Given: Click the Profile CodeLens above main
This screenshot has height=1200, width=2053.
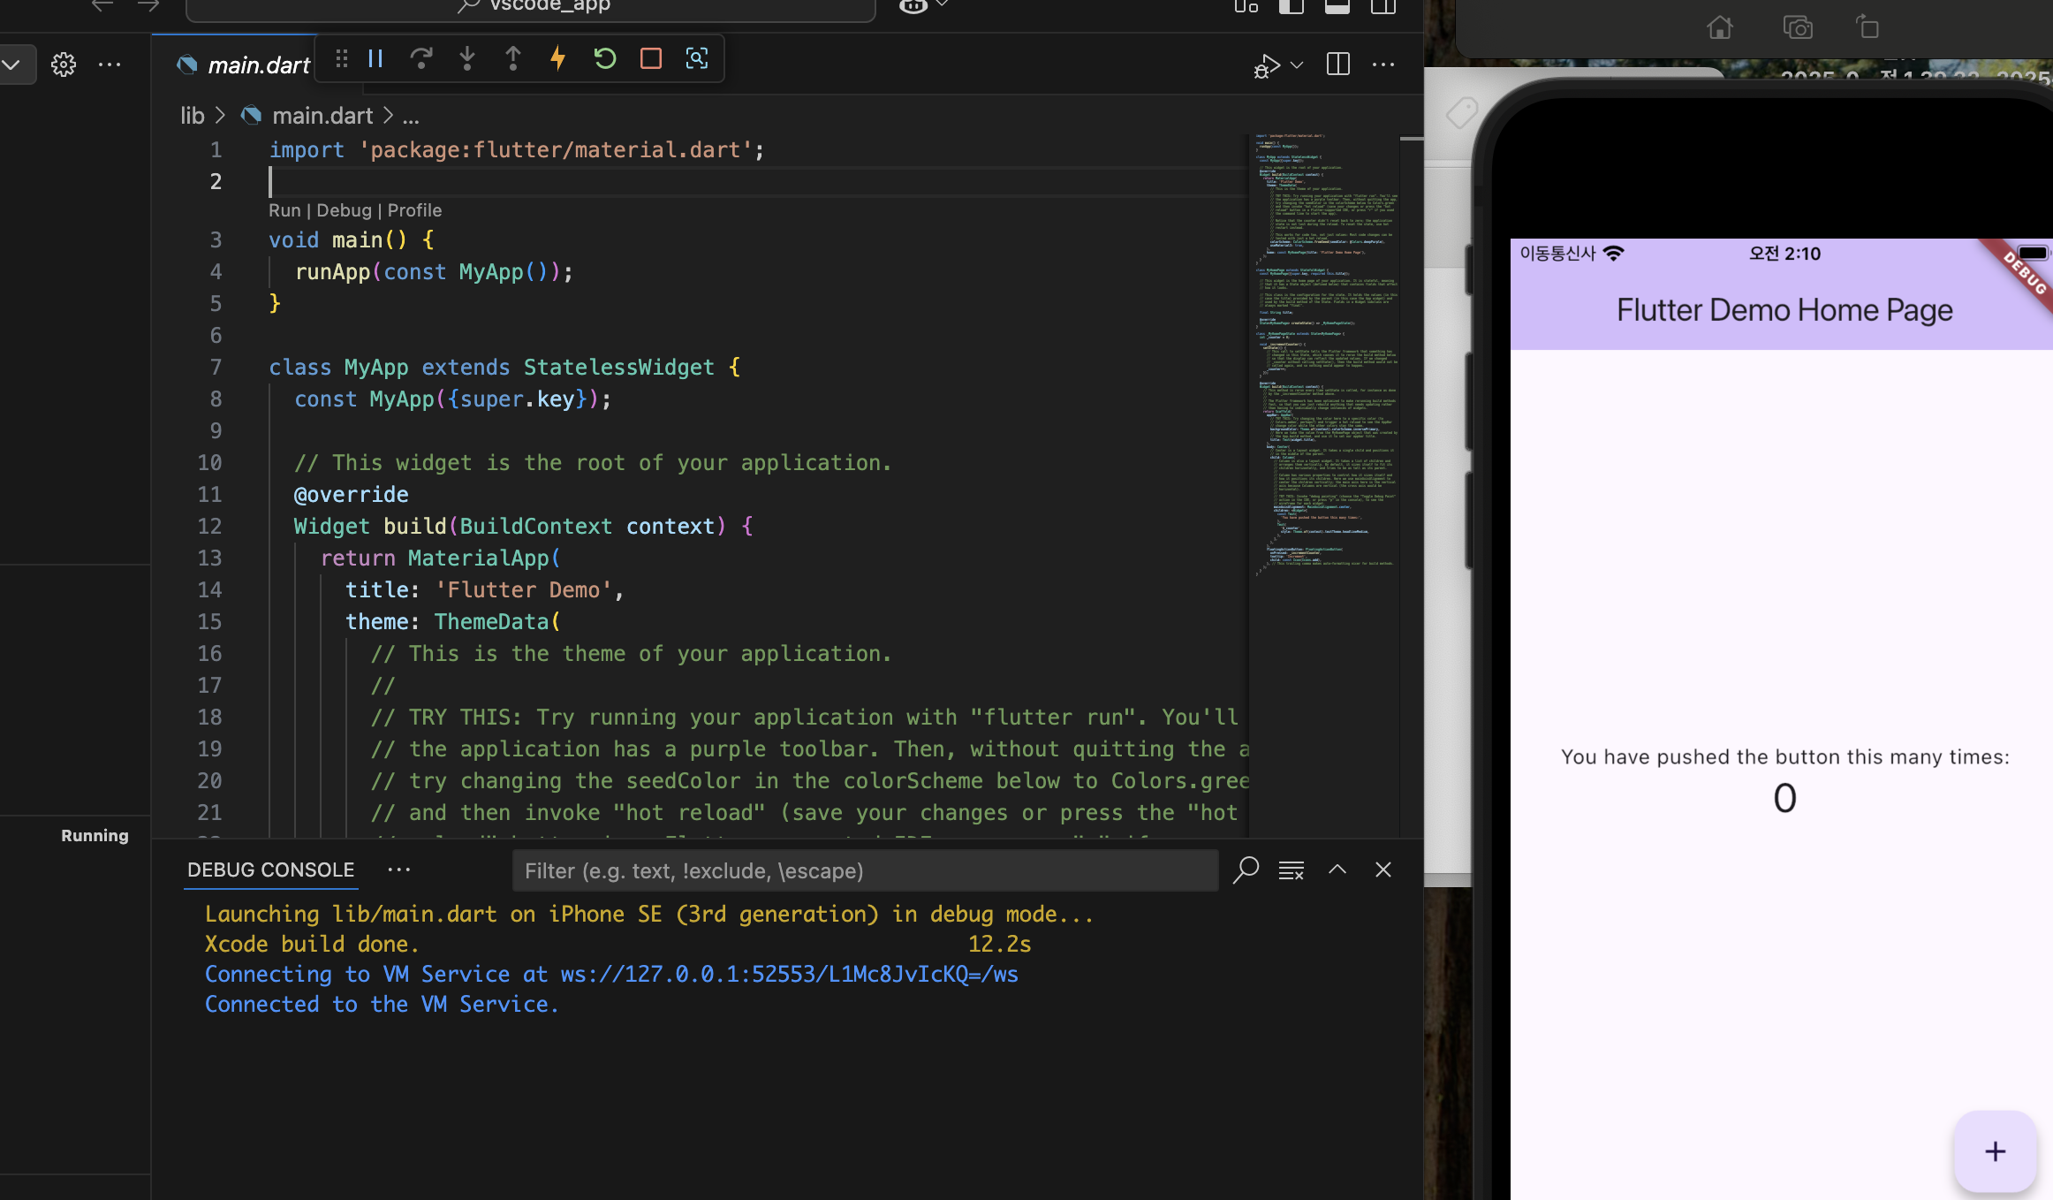Looking at the screenshot, I should [414, 210].
